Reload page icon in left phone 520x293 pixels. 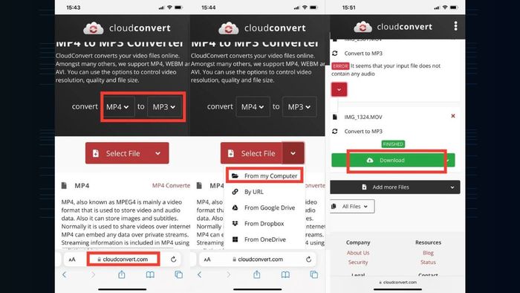coord(173,259)
